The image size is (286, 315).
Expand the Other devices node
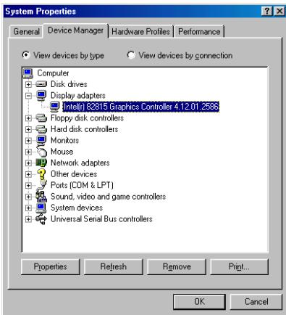[x=28, y=174]
